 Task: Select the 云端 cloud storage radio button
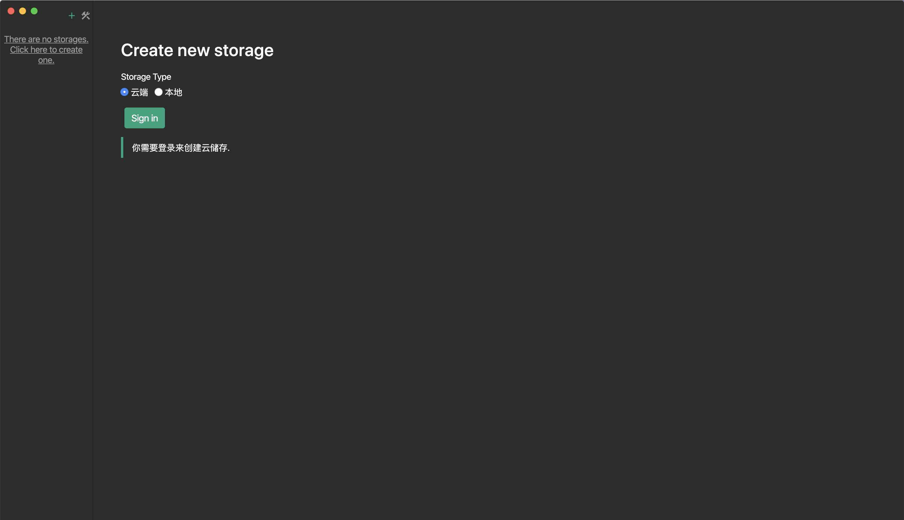124,92
